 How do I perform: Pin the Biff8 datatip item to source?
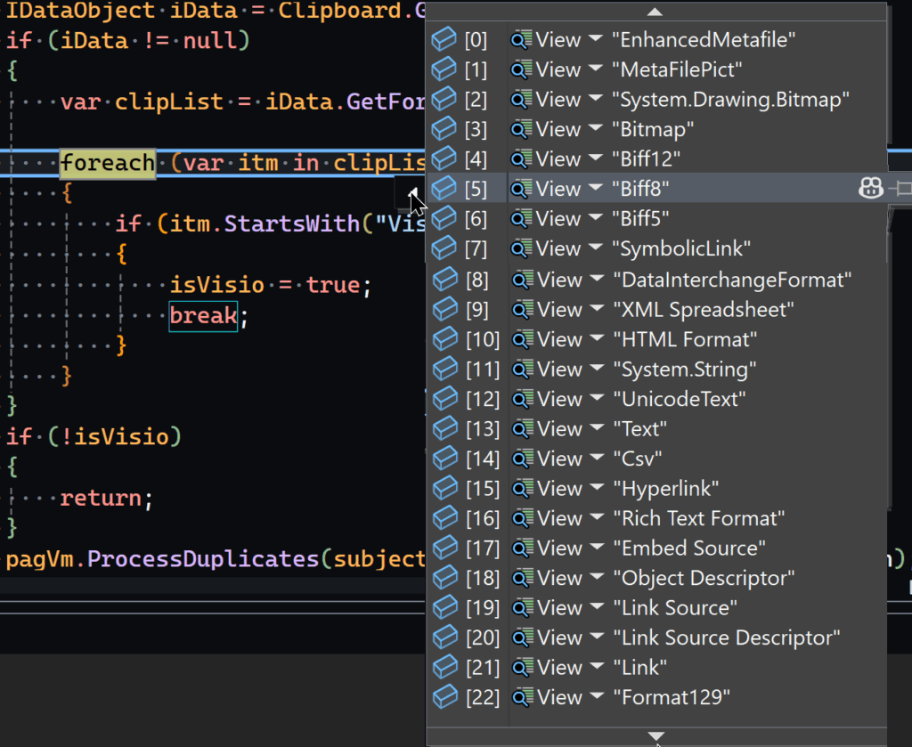(903, 189)
